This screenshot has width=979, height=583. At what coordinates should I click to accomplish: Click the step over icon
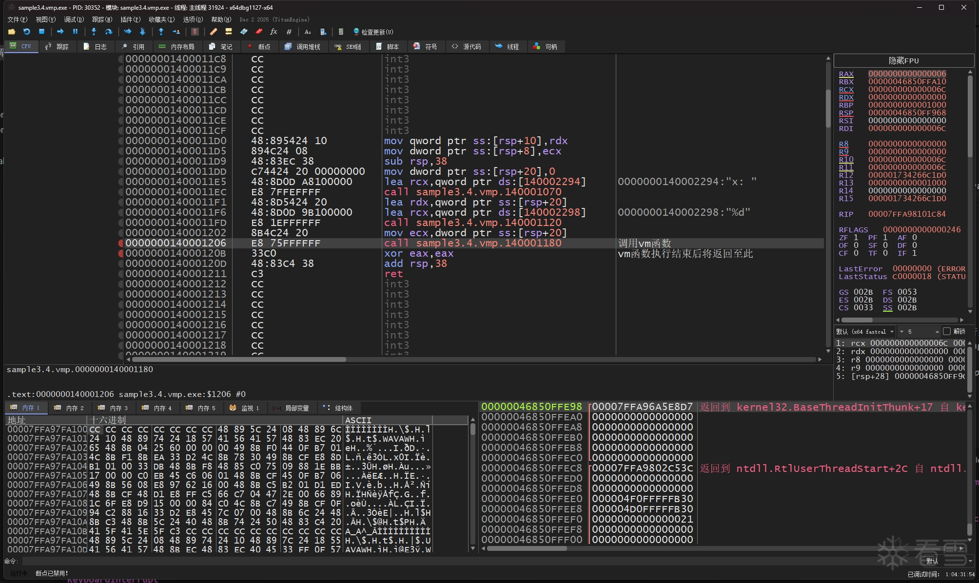(109, 32)
